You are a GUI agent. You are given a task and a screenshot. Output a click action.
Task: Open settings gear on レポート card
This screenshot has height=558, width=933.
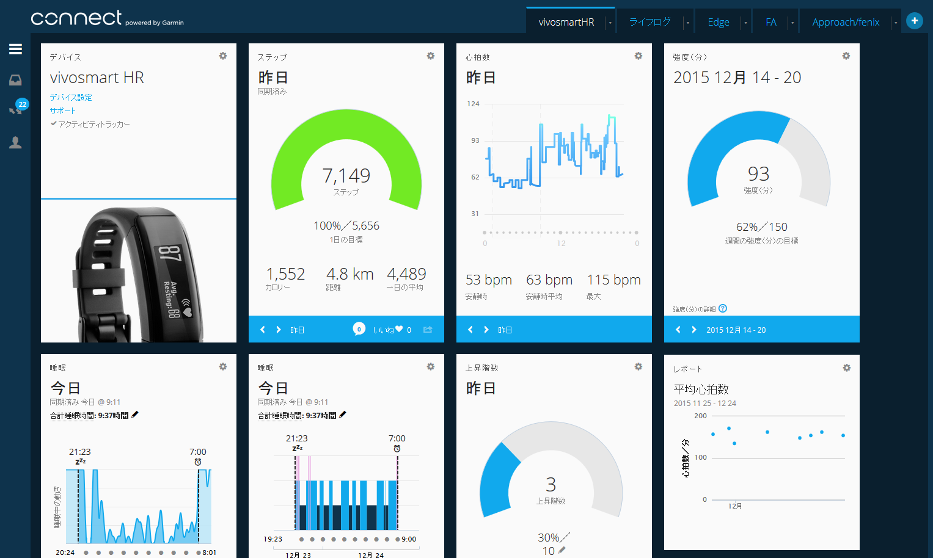(846, 368)
